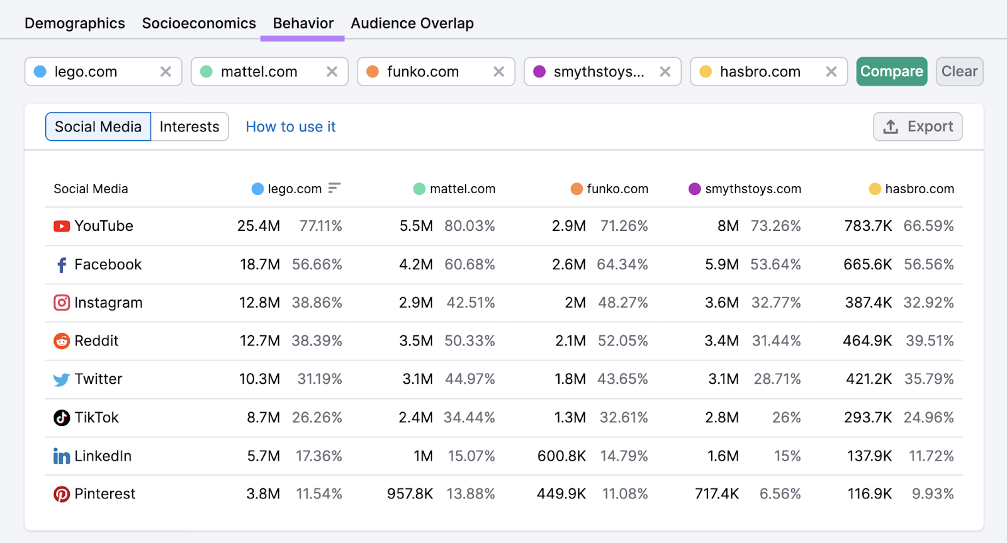
Task: Click into the mattel.com domain field
Action: coord(259,72)
